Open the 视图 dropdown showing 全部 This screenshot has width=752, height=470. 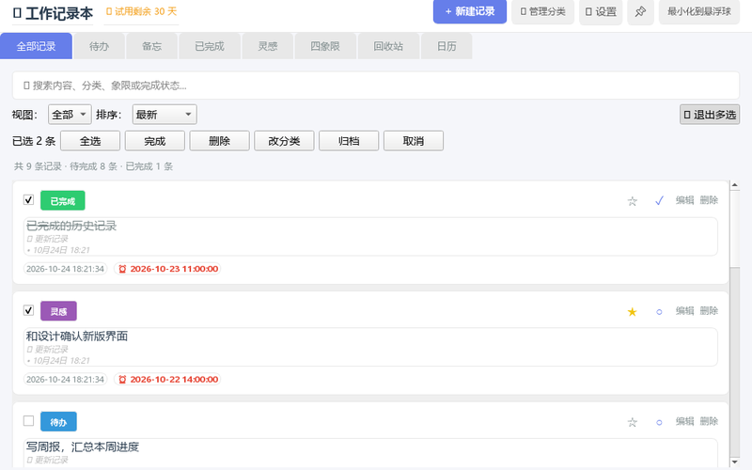[70, 115]
